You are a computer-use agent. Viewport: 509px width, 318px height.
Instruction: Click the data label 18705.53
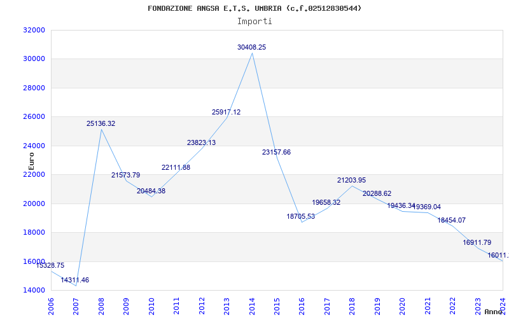[x=300, y=216]
